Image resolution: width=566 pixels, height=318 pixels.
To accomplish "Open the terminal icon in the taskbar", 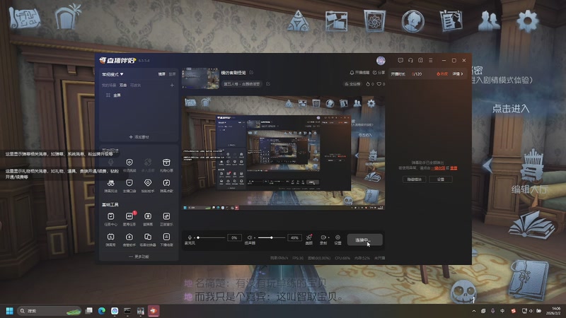I will [x=127, y=311].
